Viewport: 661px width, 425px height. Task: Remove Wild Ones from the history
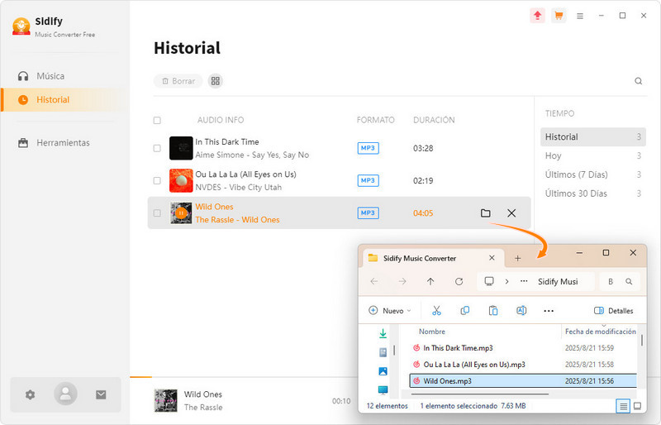click(511, 213)
